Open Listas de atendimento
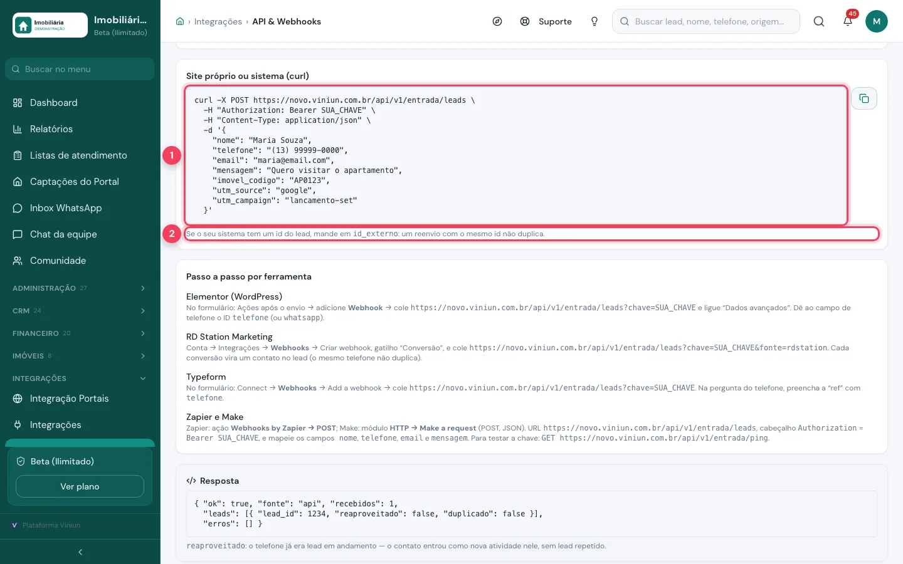This screenshot has height=564, width=903. pyautogui.click(x=80, y=155)
